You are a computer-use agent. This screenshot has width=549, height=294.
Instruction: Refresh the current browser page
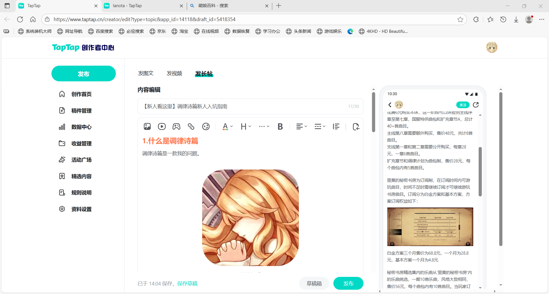point(20,19)
